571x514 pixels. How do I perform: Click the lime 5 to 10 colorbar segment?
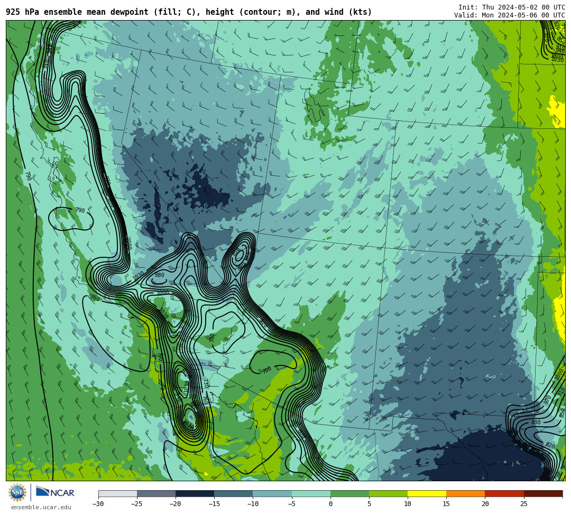(x=388, y=493)
